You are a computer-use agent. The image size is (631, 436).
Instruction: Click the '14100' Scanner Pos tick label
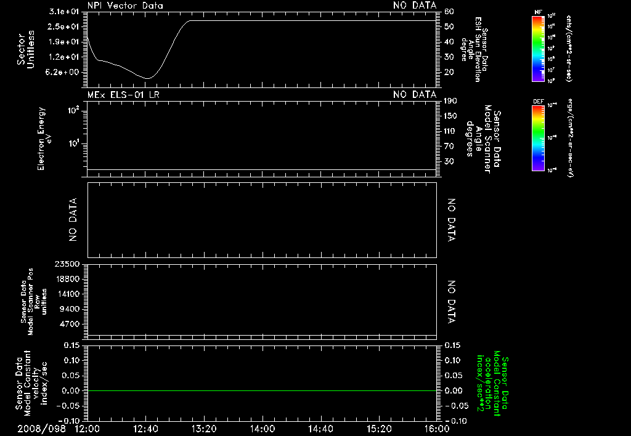pos(67,294)
